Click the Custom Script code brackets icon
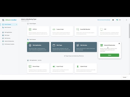Screen dimensions: 130x97 [x=54, y=29]
